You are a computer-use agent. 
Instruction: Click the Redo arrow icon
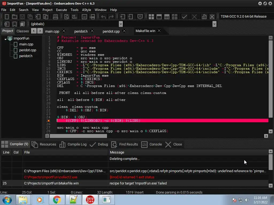tap(111, 17)
